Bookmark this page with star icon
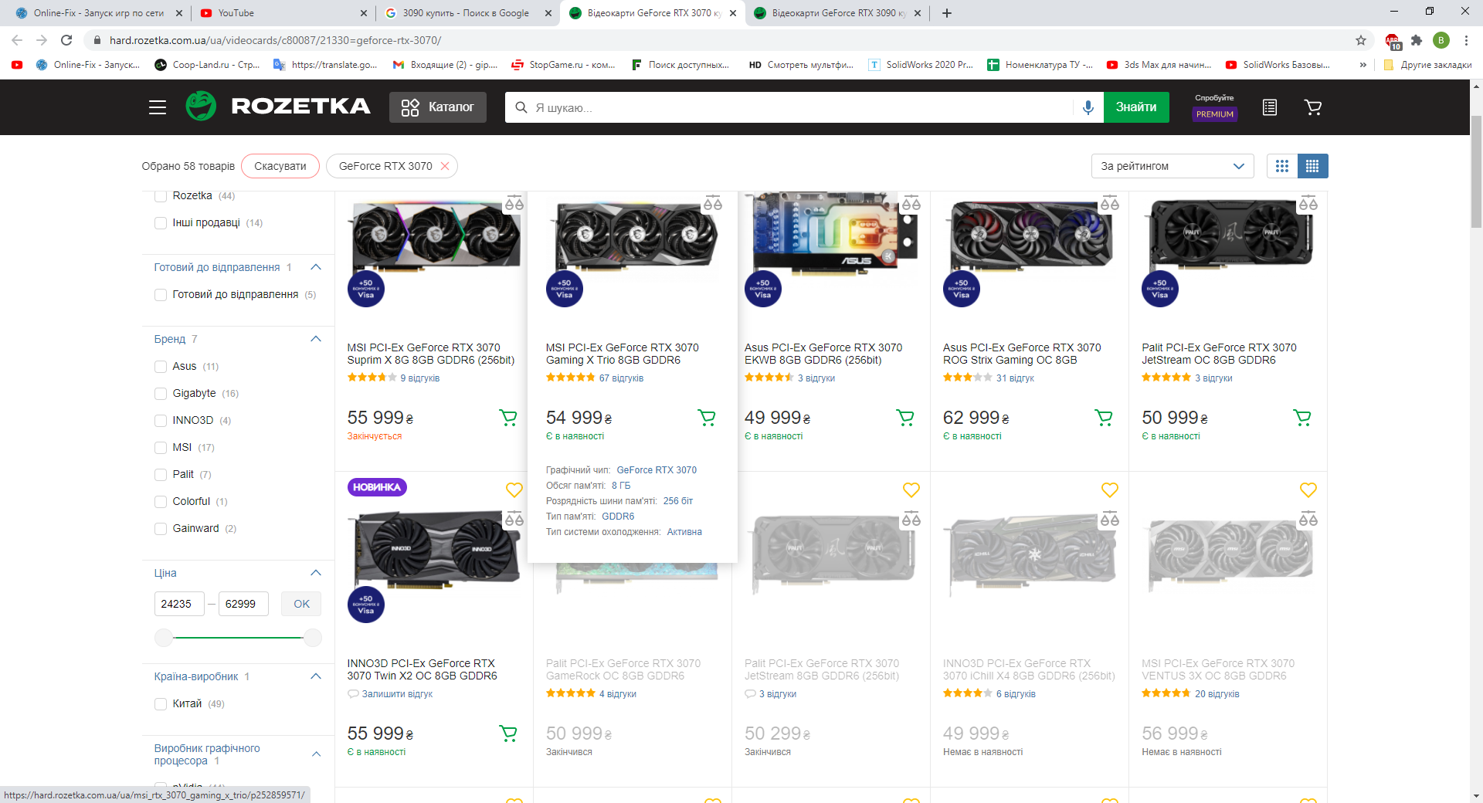This screenshot has height=803, width=1483. click(x=1361, y=40)
